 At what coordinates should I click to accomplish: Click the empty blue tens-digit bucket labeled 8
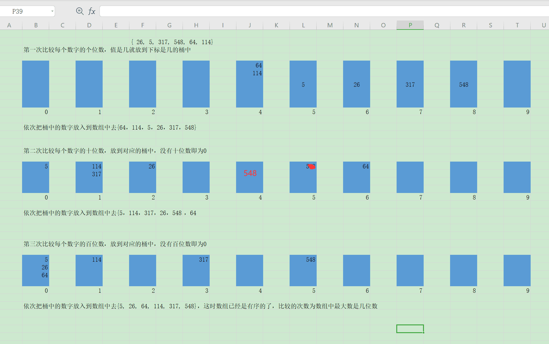pyautogui.click(x=464, y=177)
